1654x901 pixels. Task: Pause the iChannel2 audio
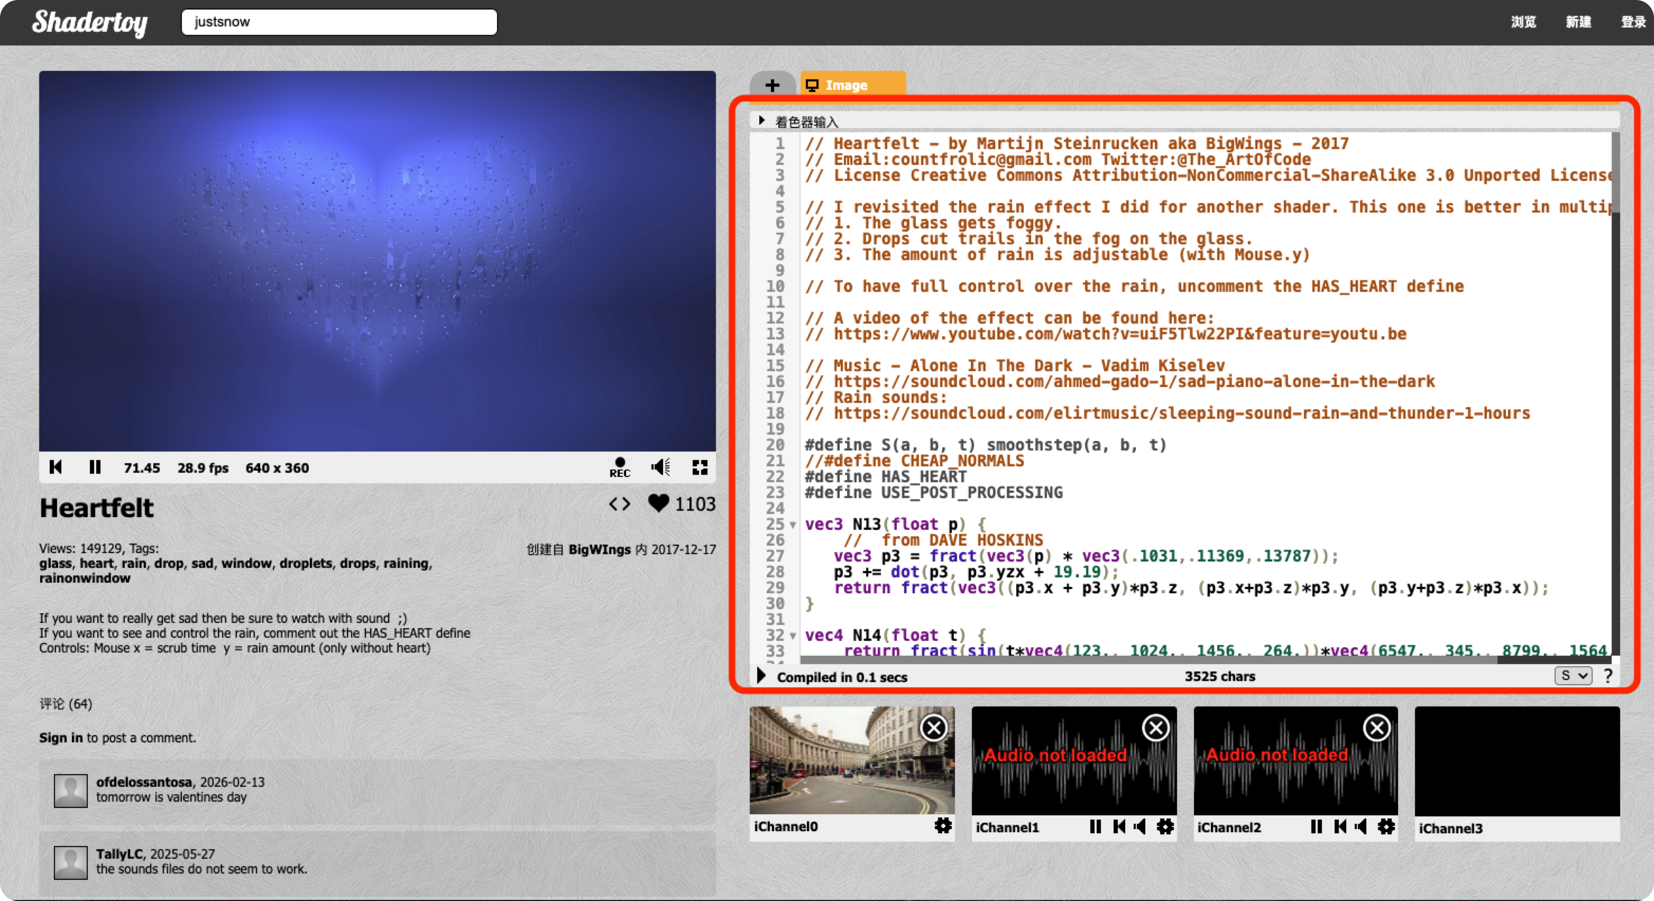(1316, 826)
